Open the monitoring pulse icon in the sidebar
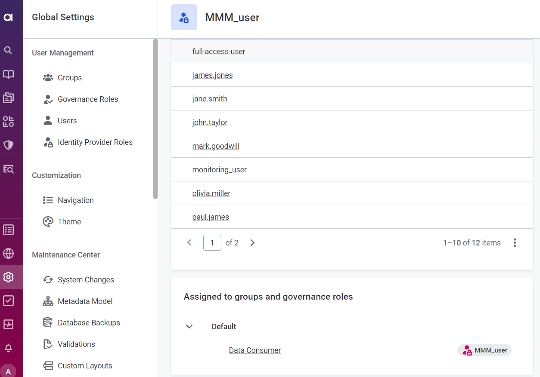Image resolution: width=540 pixels, height=377 pixels. [8, 324]
